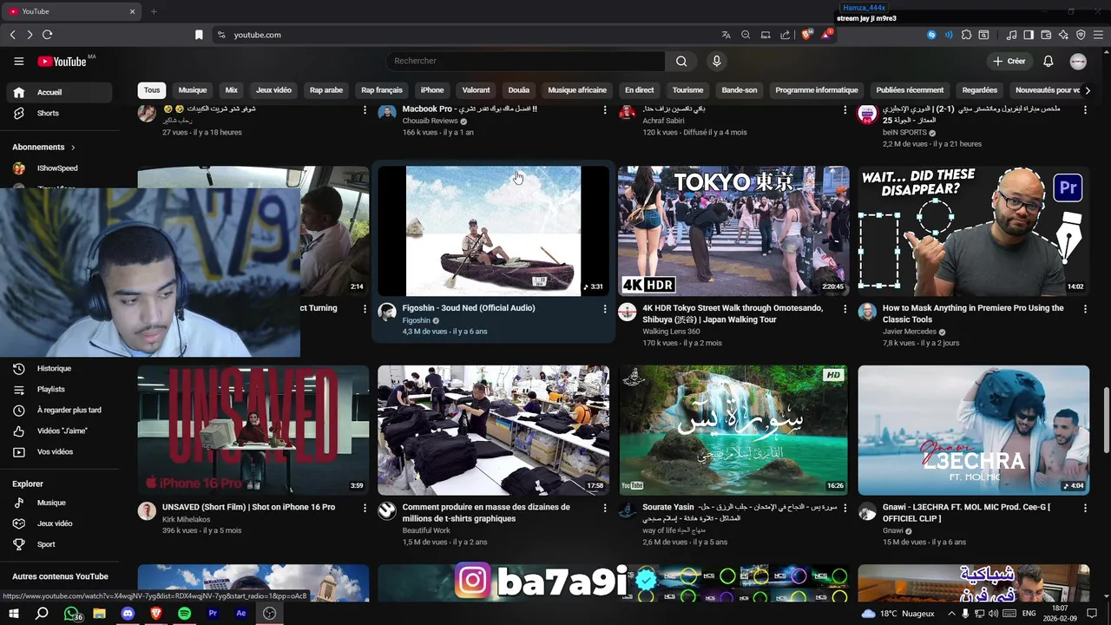The width and height of the screenshot is (1111, 625).
Task: Open the Brave media music note control
Action: 1011,35
